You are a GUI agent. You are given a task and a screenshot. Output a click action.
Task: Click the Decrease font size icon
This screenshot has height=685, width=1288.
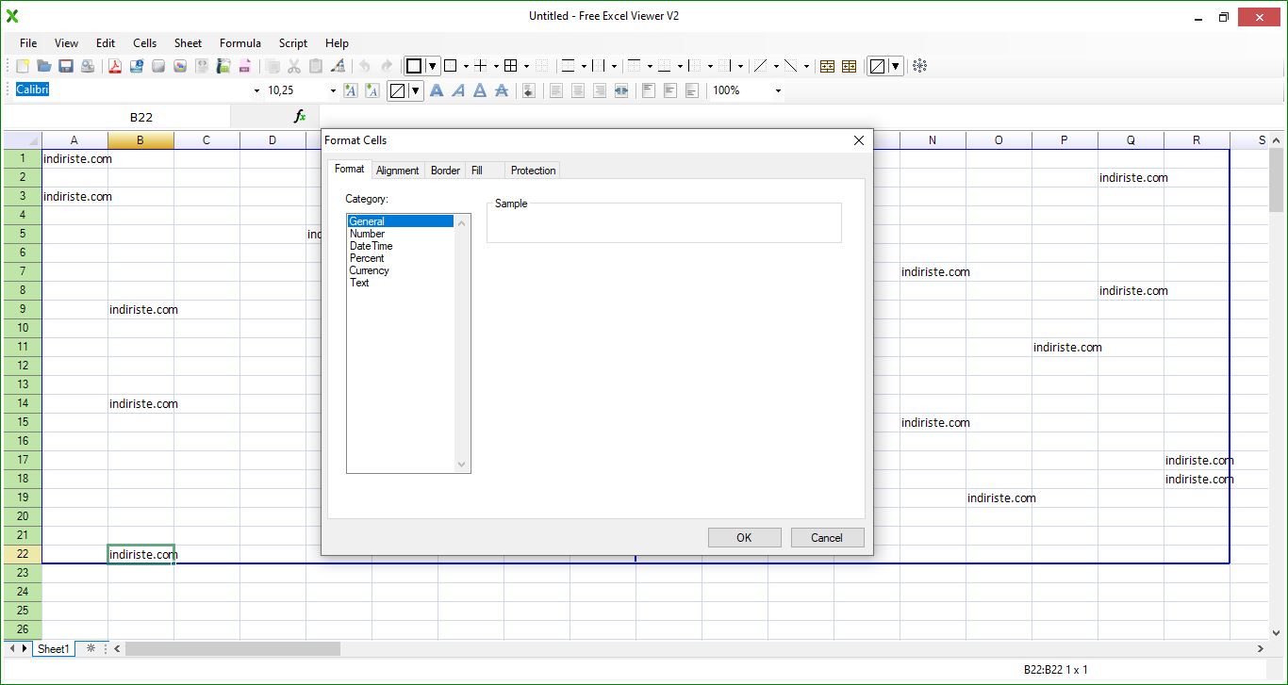tap(372, 90)
